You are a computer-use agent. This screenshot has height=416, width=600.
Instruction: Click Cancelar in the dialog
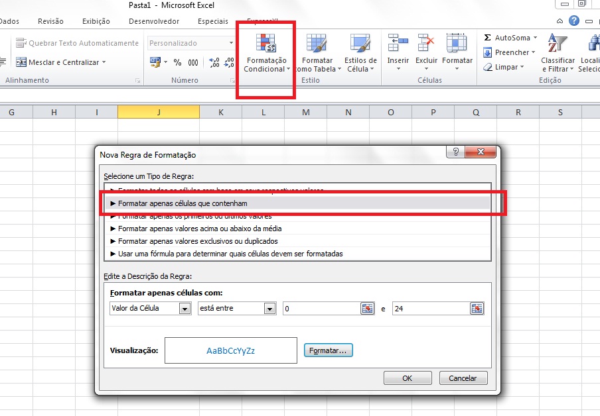[x=463, y=378]
